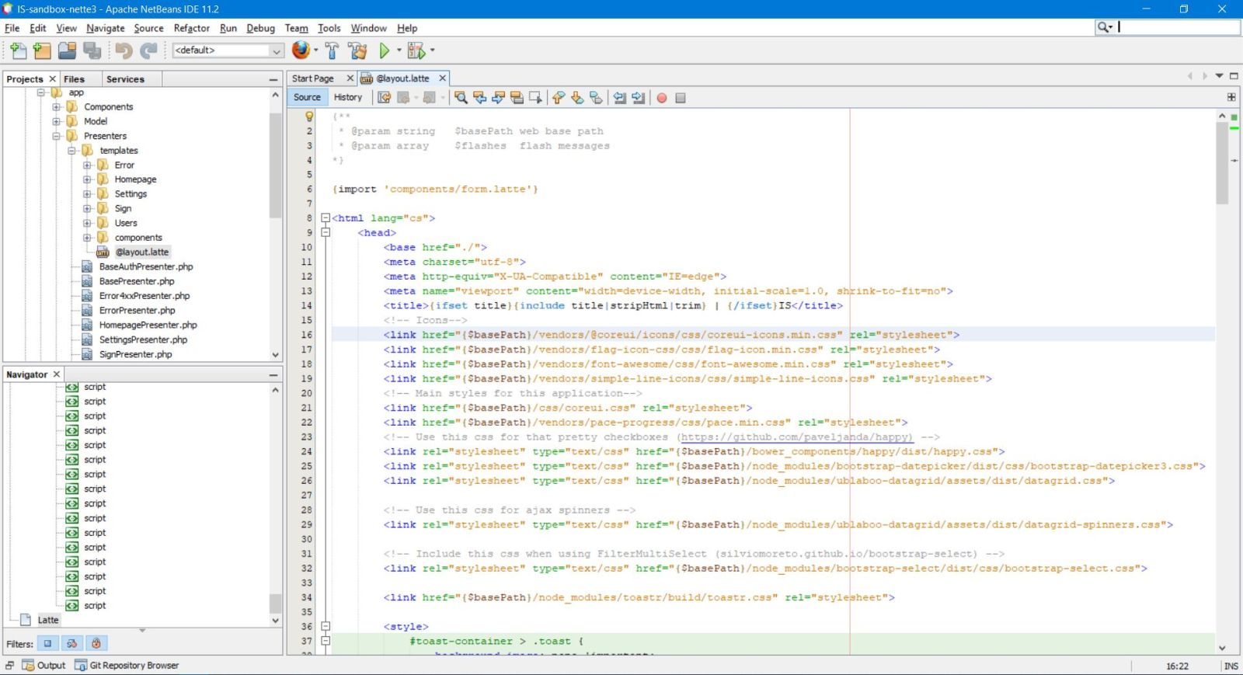Switch to History view button
The width and height of the screenshot is (1243, 675).
coord(347,97)
